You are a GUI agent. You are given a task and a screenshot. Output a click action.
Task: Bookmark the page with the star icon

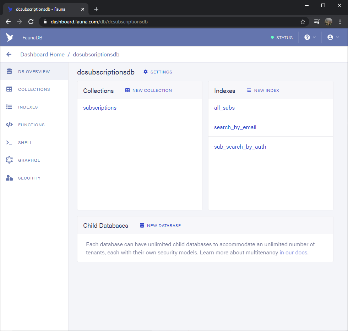(x=303, y=22)
